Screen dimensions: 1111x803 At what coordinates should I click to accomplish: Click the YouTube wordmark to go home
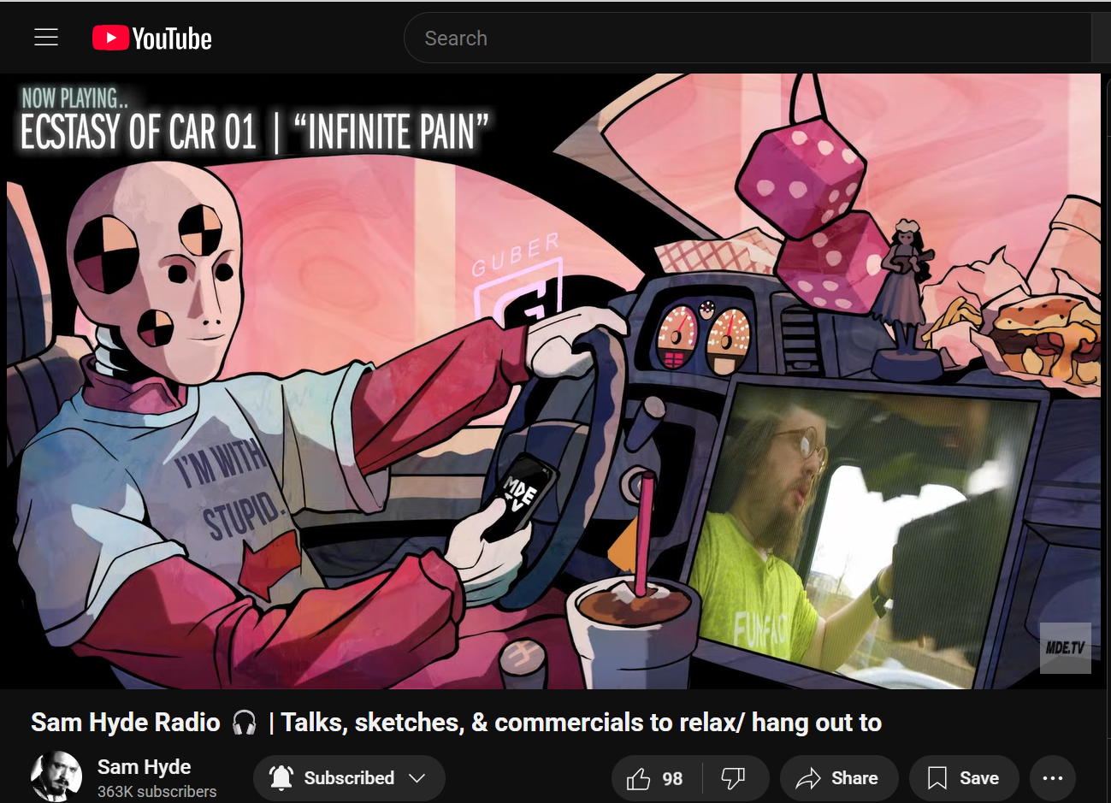[x=172, y=39]
